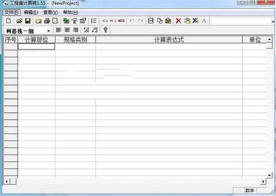The height and width of the screenshot is (196, 276).
Task: Click the vertical scrollbar down arrow
Action: (270, 175)
